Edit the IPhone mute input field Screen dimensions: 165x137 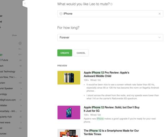110,14
